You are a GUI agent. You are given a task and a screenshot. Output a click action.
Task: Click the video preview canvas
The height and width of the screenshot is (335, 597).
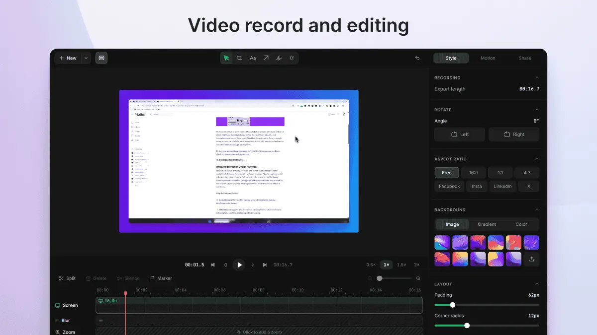[239, 161]
